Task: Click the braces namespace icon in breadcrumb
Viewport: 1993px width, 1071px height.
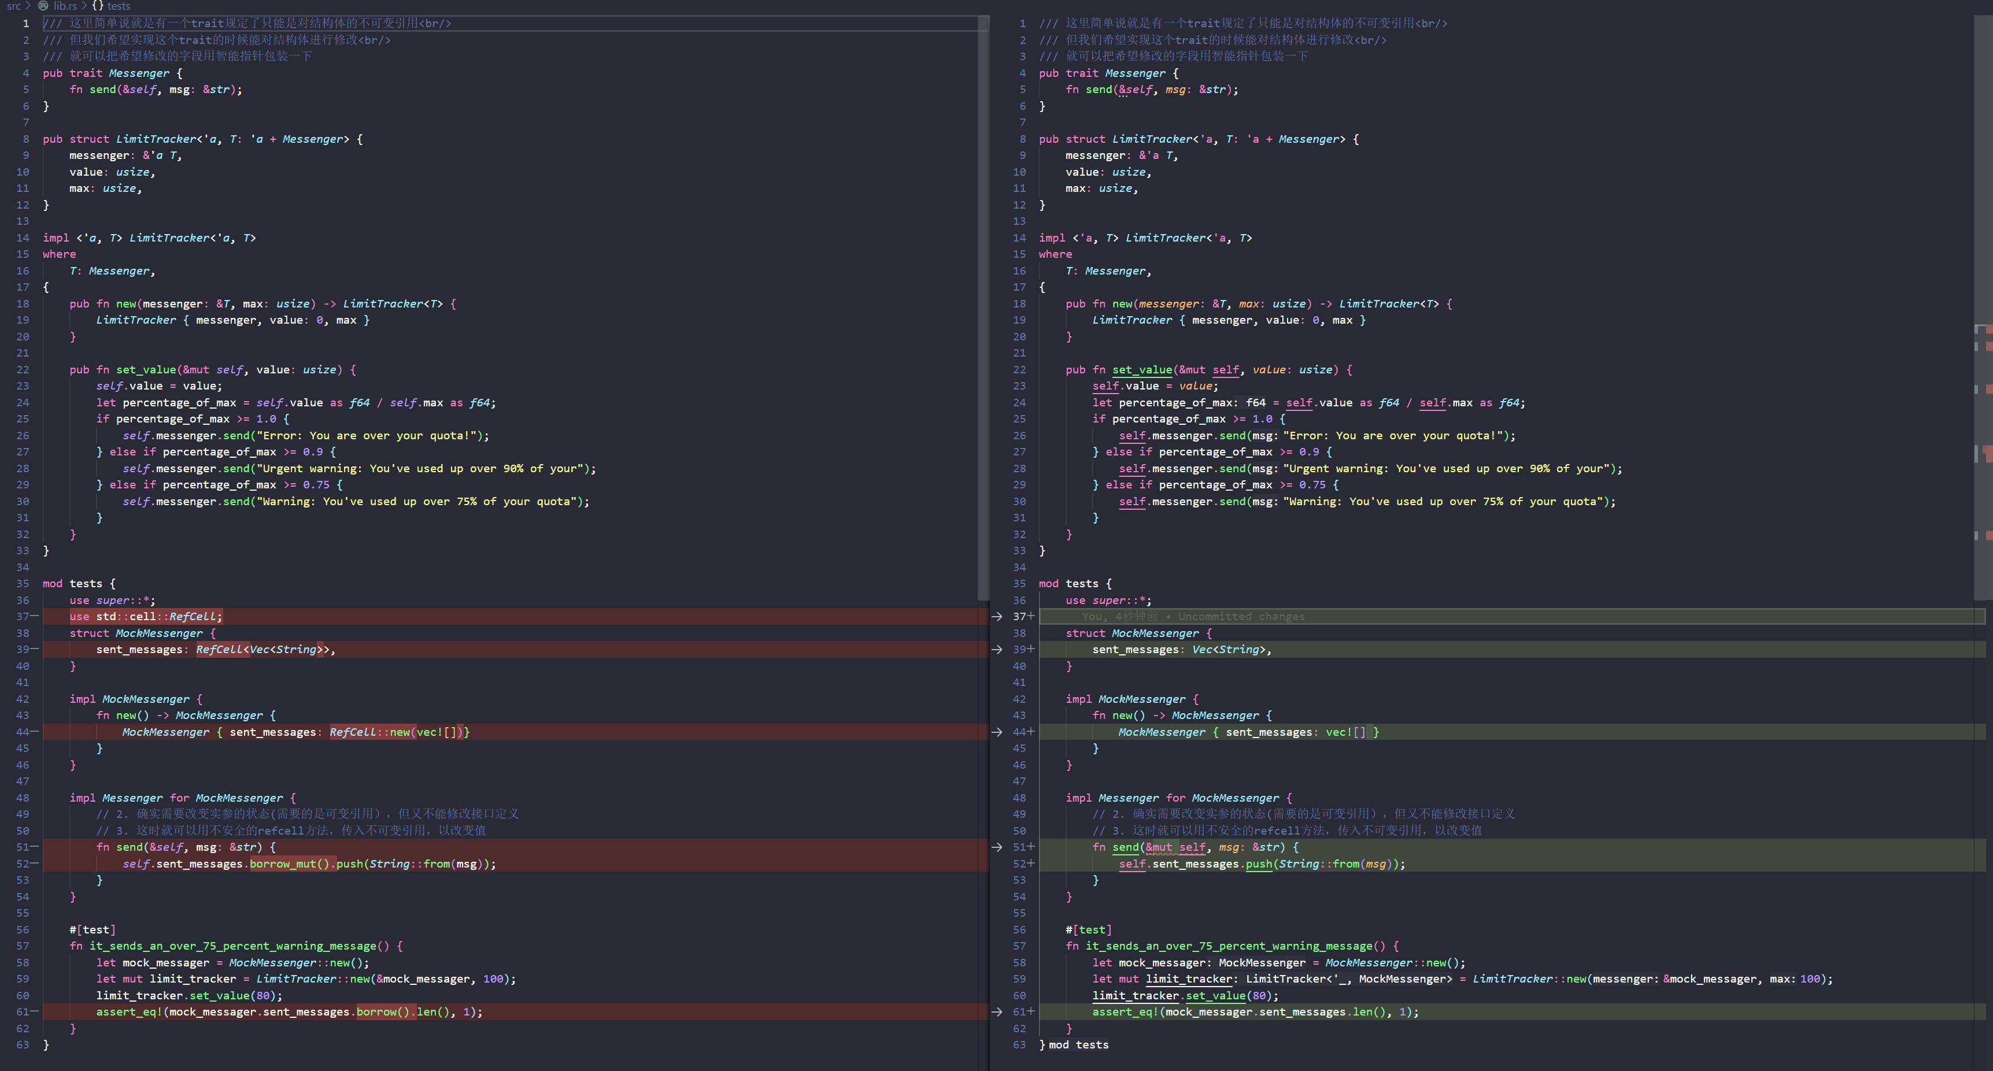Action: (x=98, y=6)
